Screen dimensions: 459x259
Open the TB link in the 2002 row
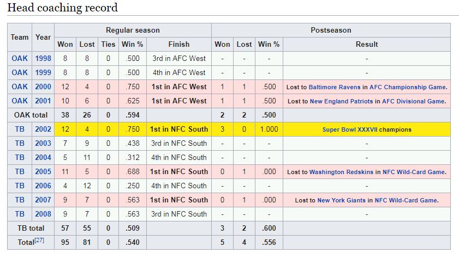click(x=20, y=129)
